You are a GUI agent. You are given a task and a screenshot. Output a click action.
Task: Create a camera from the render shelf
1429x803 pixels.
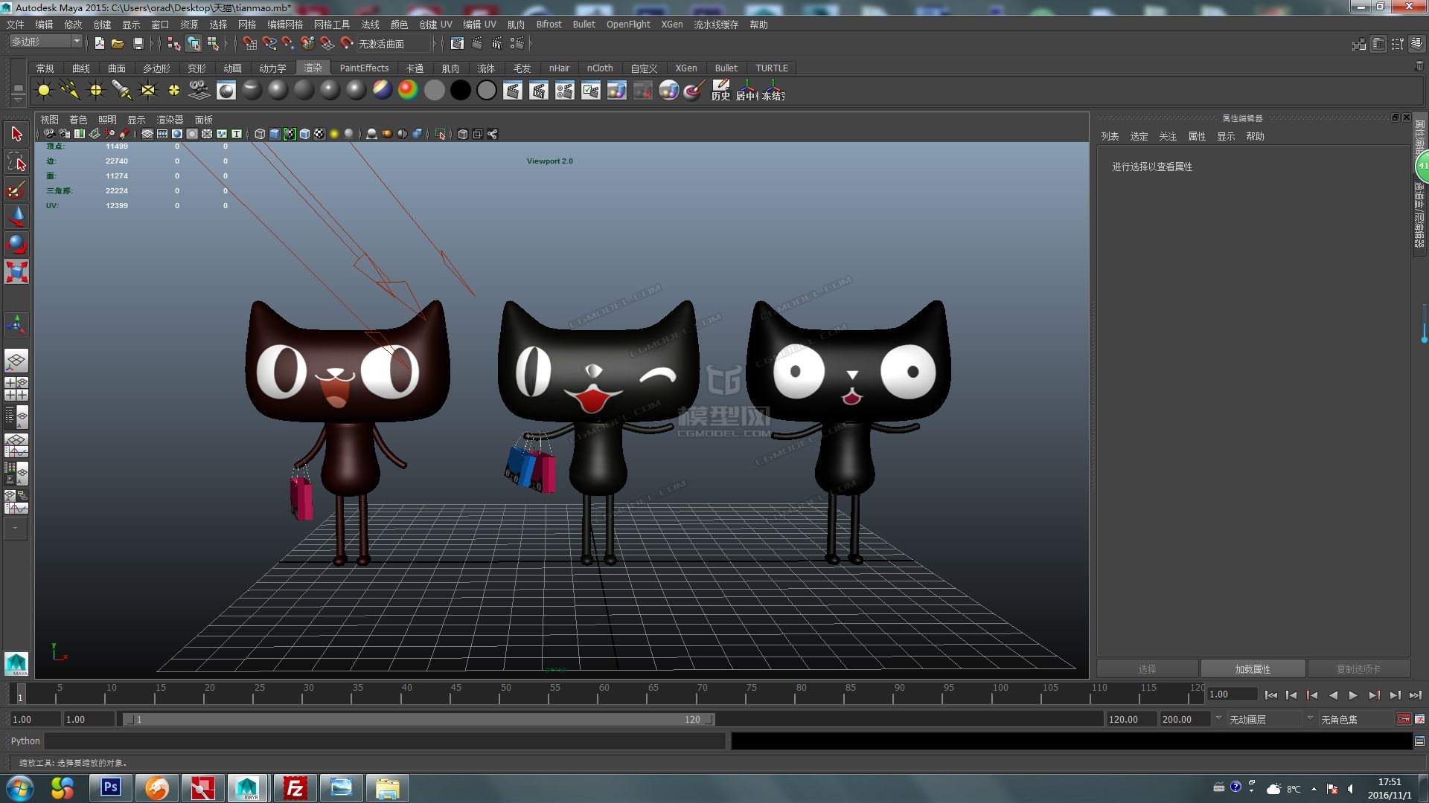[199, 91]
